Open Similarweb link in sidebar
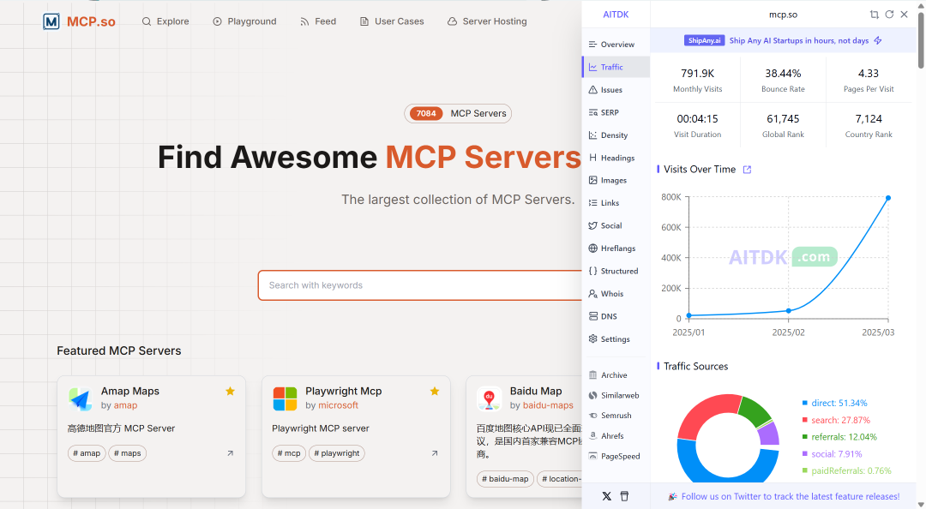The image size is (926, 509). (616, 395)
